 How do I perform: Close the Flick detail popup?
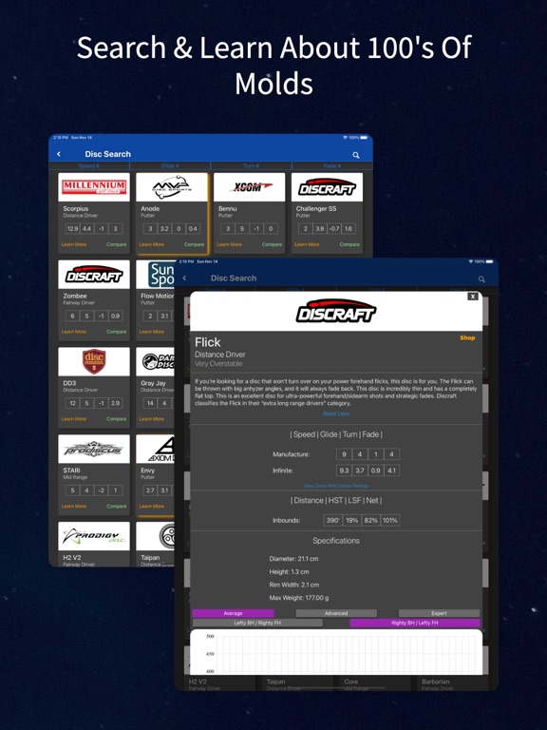click(x=473, y=297)
